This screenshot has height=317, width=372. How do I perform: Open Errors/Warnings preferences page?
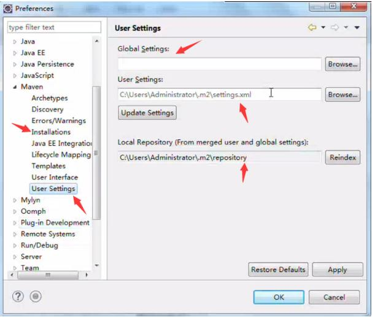pyautogui.click(x=58, y=121)
